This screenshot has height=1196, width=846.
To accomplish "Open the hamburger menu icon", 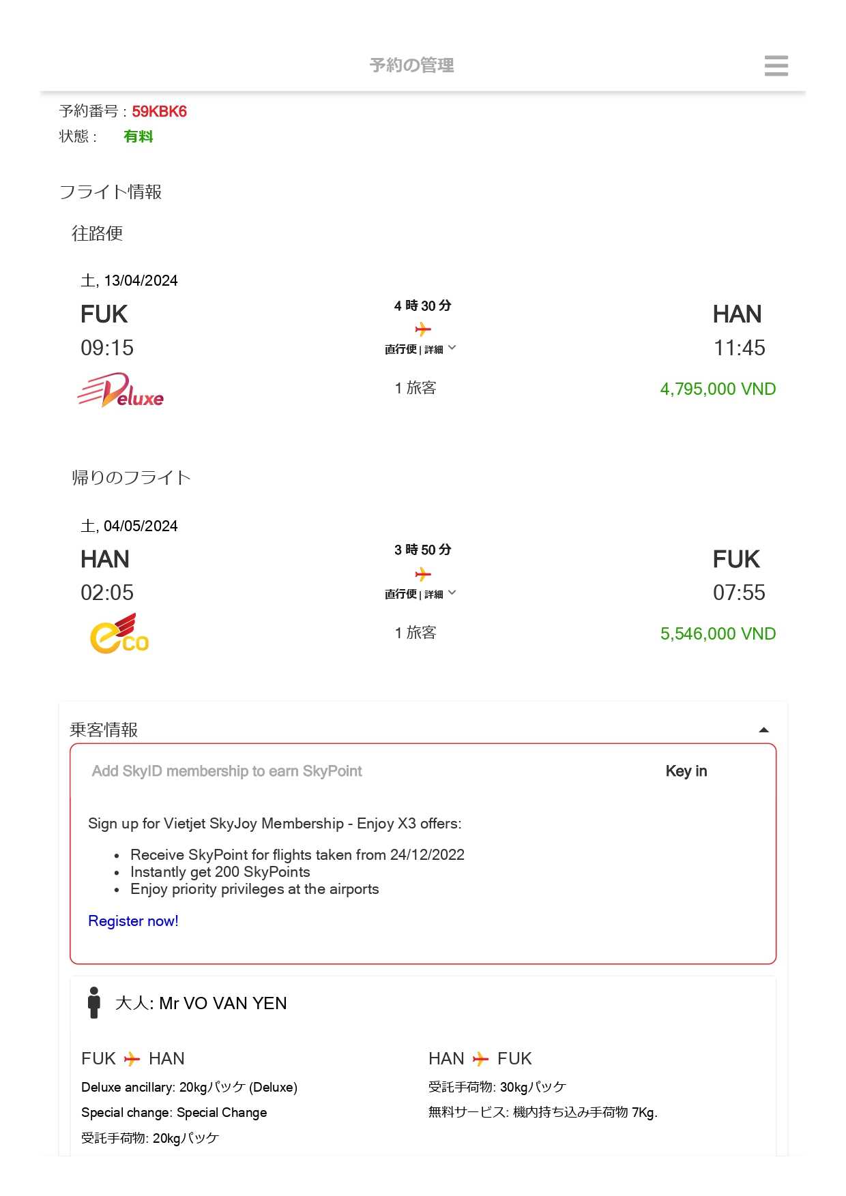I will coord(776,65).
